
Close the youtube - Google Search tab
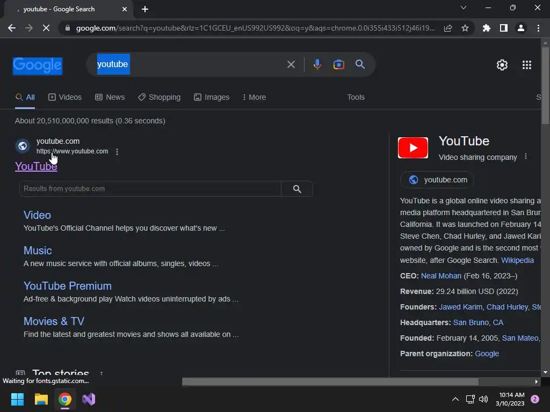(125, 9)
